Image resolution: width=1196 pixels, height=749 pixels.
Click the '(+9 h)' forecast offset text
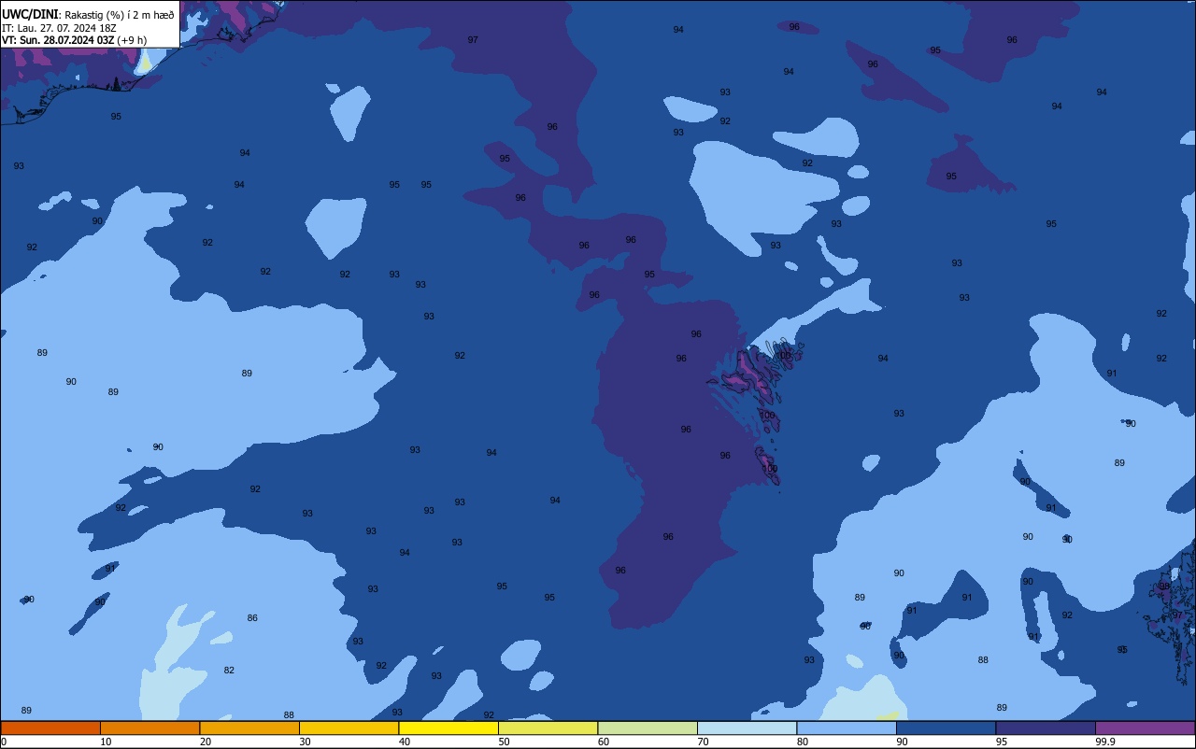pos(132,40)
